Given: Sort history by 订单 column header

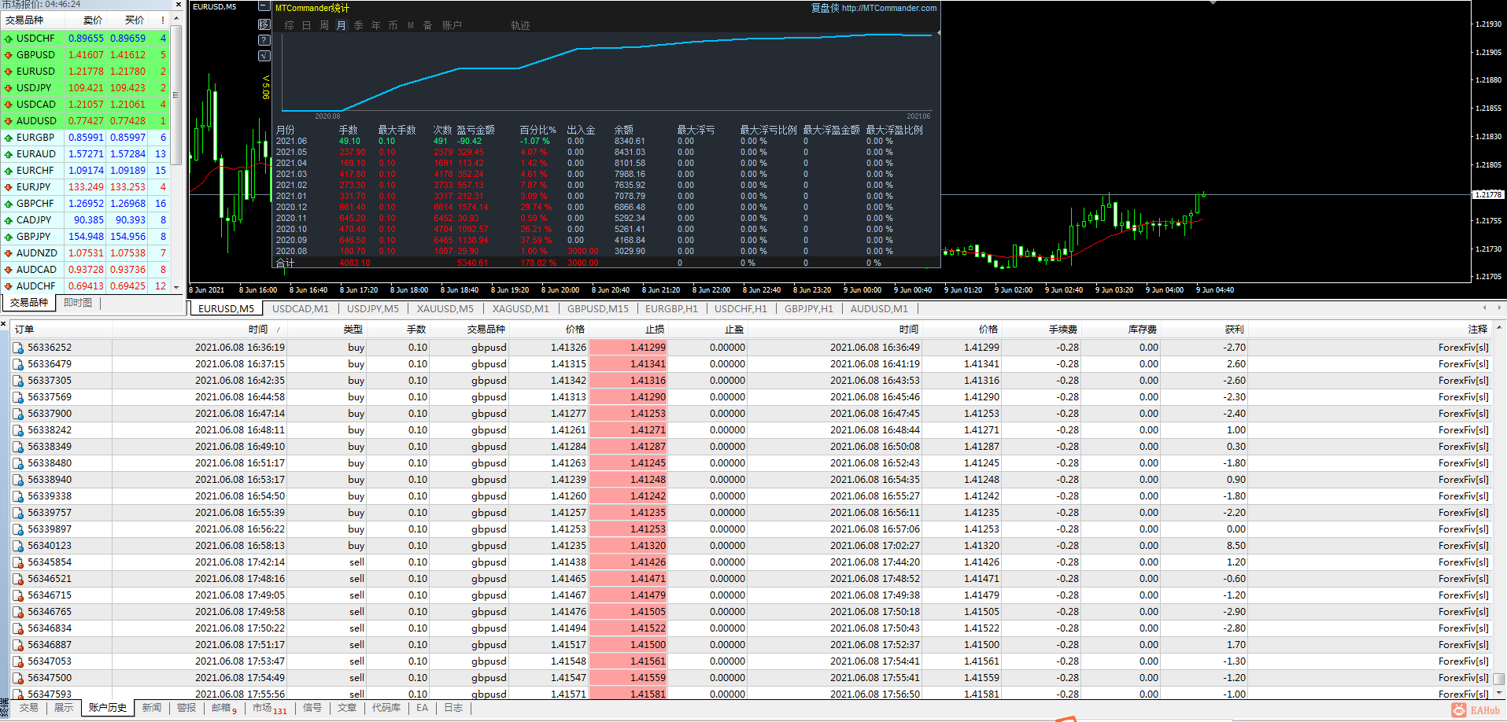Looking at the screenshot, I should point(61,330).
